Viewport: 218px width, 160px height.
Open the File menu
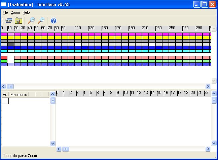point(5,13)
